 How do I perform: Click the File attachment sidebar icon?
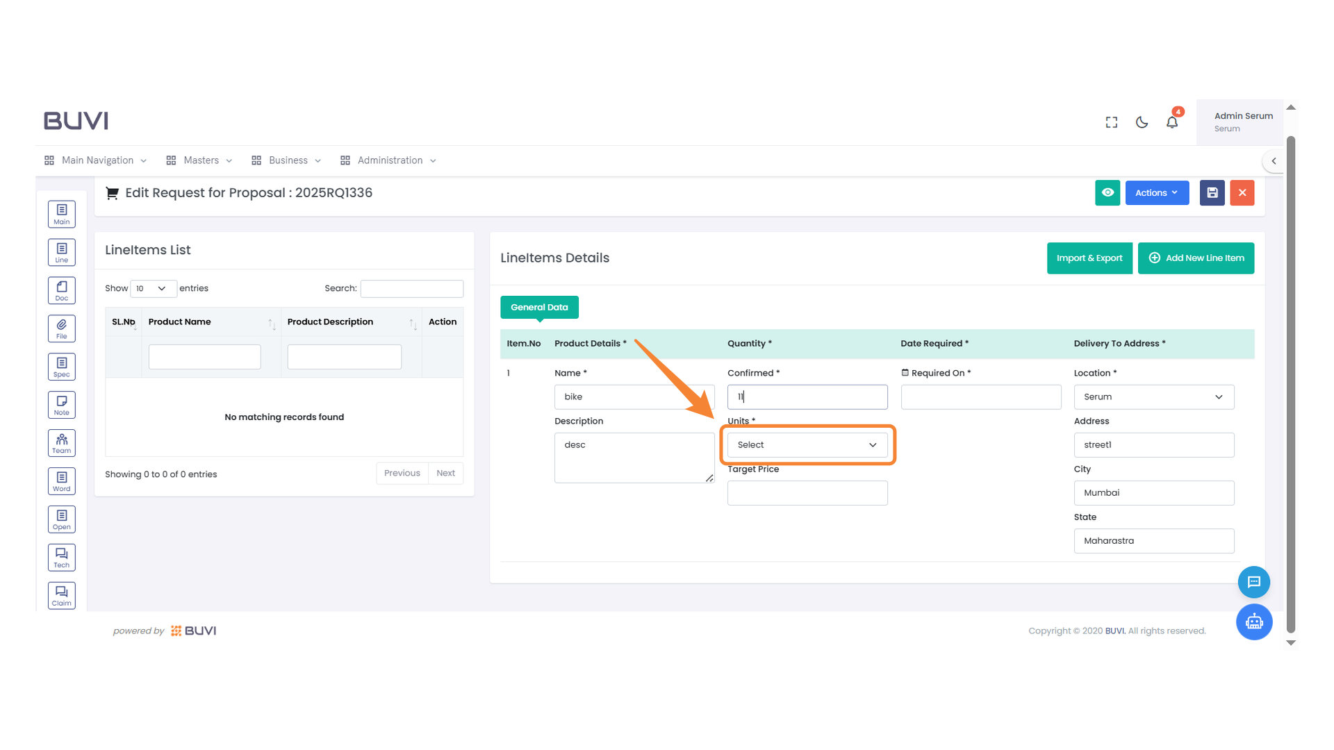tap(61, 328)
